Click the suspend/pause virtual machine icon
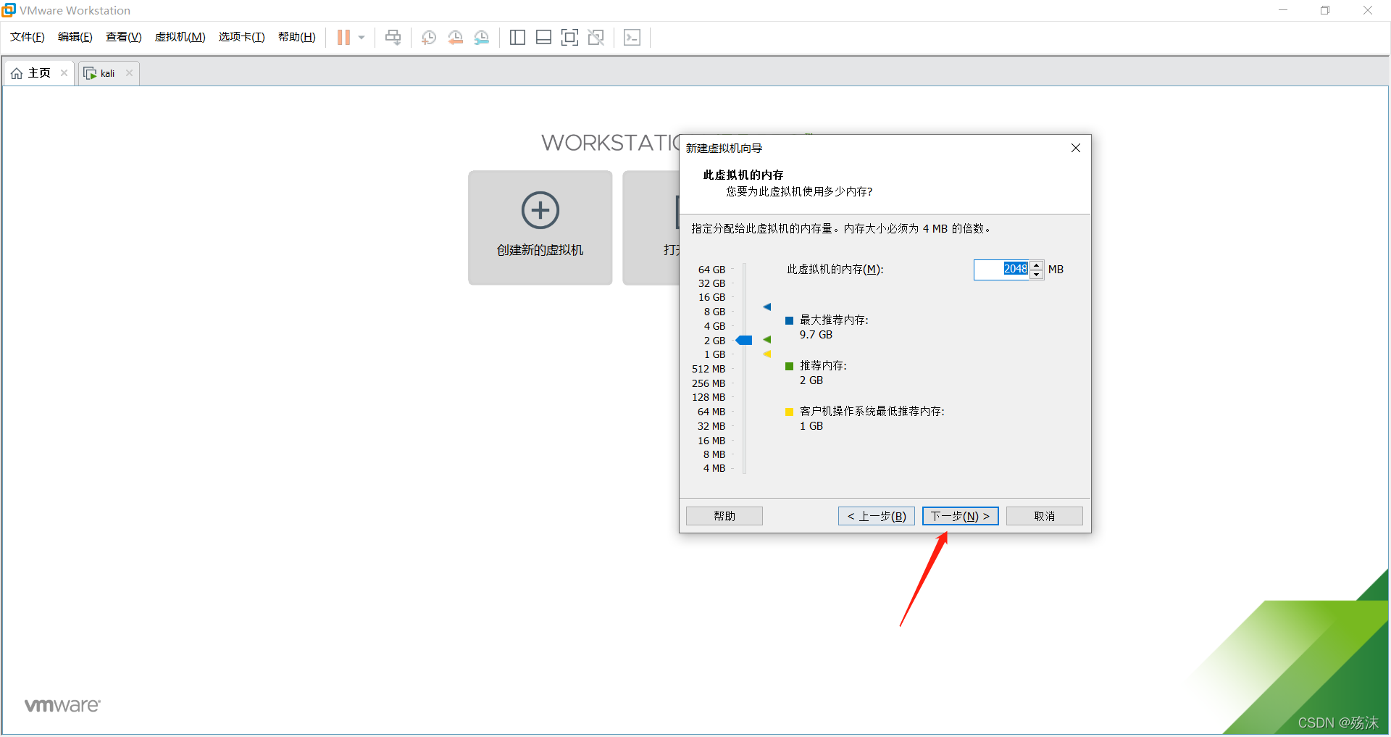This screenshot has width=1391, height=737. 343,38
